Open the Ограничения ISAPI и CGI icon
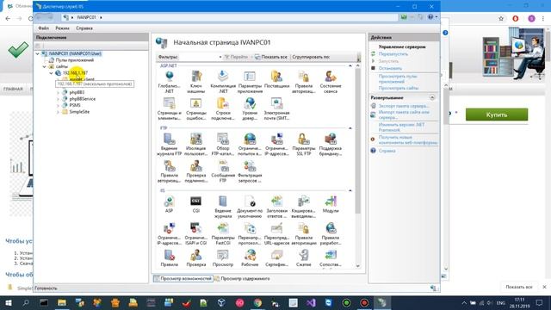Image resolution: width=551 pixels, height=310 pixels. click(x=195, y=233)
